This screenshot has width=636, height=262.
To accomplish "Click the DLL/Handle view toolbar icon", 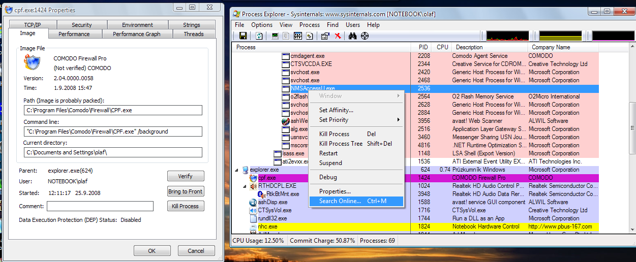I will point(309,36).
